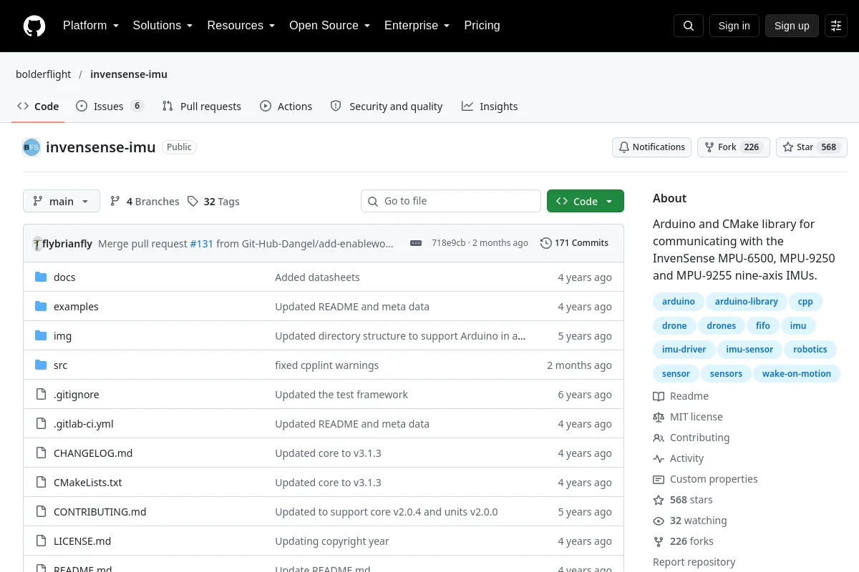Image resolution: width=859 pixels, height=572 pixels.
Task: Expand the Solutions menu
Action: point(162,26)
